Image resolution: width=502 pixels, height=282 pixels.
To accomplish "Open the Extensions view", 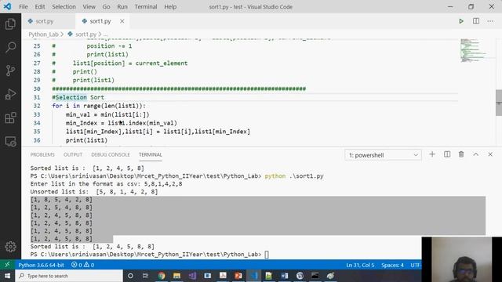I will (x=10, y=117).
